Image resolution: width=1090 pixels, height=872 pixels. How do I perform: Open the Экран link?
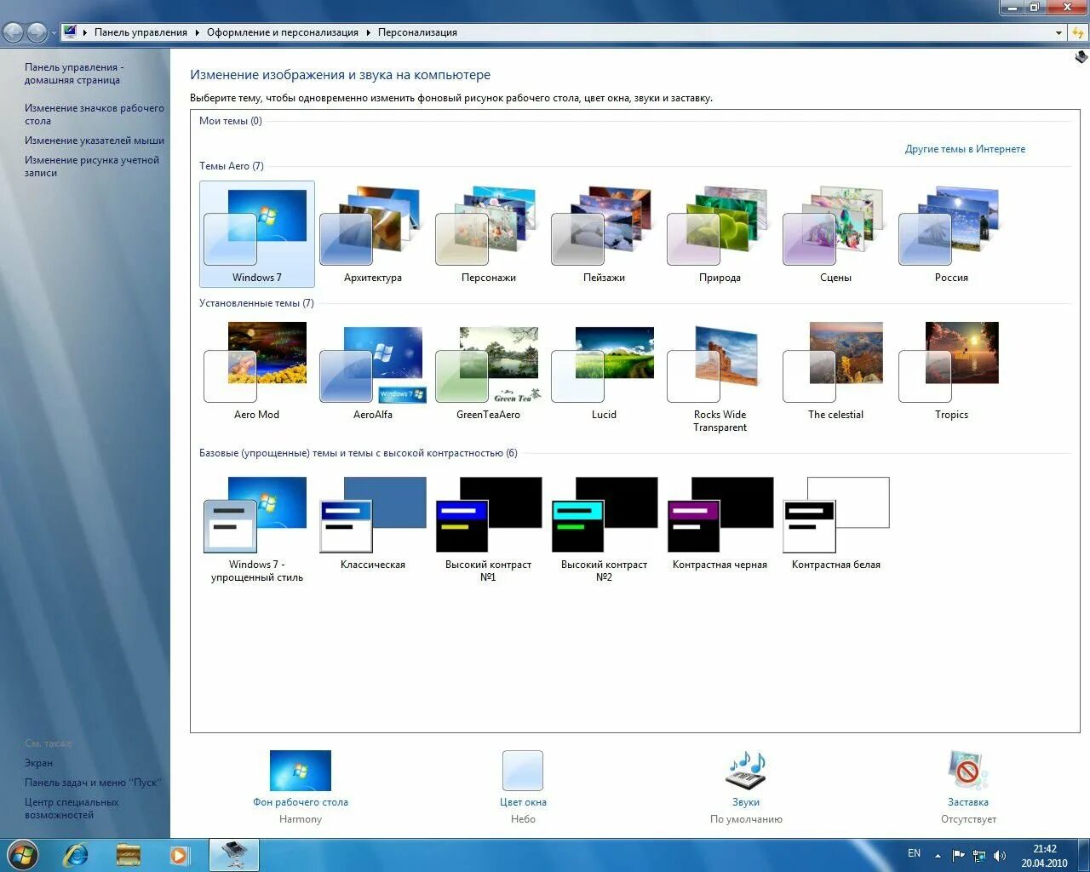tap(38, 763)
